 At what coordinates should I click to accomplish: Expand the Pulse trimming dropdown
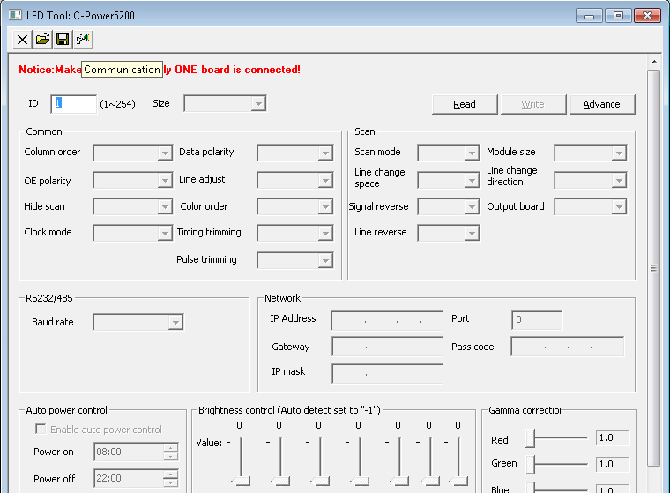pos(295,260)
